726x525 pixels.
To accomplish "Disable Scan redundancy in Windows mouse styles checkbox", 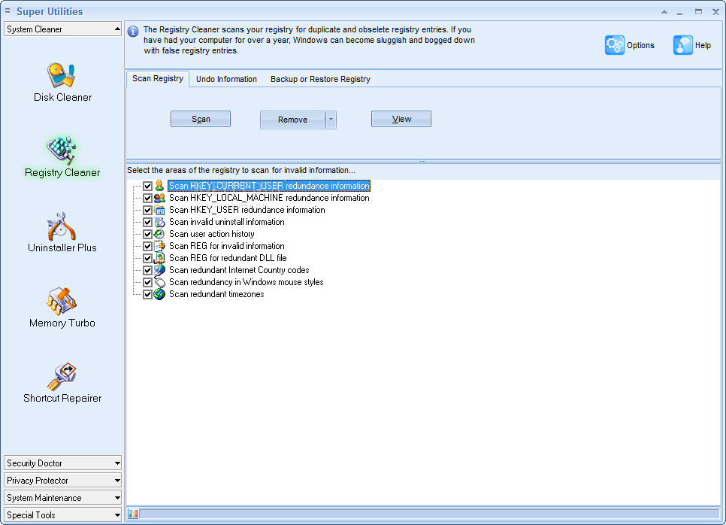I will (147, 282).
